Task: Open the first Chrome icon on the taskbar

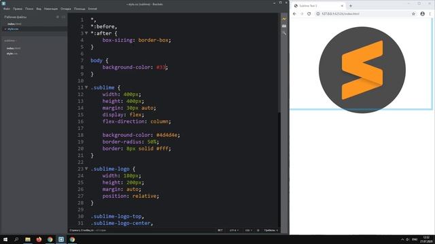Action: [x=50, y=239]
